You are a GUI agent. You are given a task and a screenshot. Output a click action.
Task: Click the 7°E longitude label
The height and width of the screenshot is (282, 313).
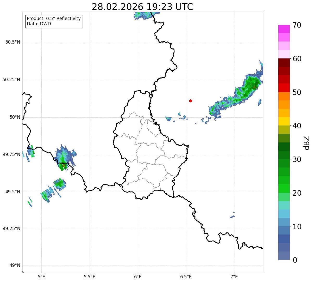[x=234, y=277]
